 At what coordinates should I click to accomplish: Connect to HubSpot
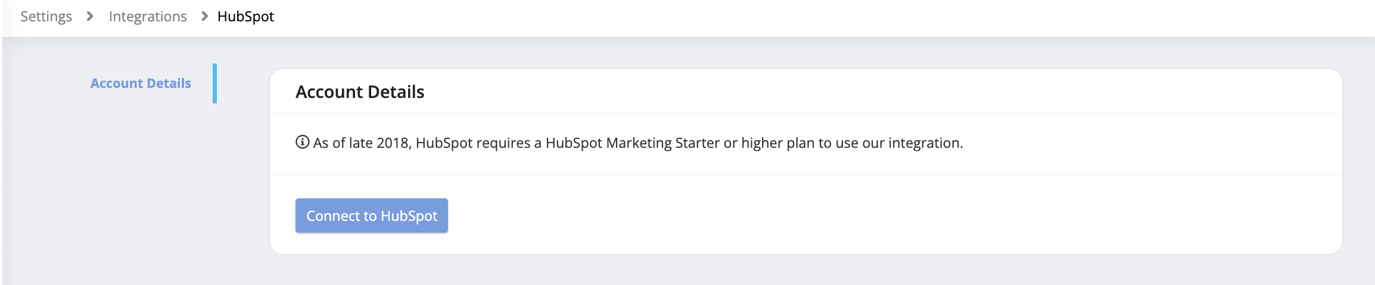point(372,216)
